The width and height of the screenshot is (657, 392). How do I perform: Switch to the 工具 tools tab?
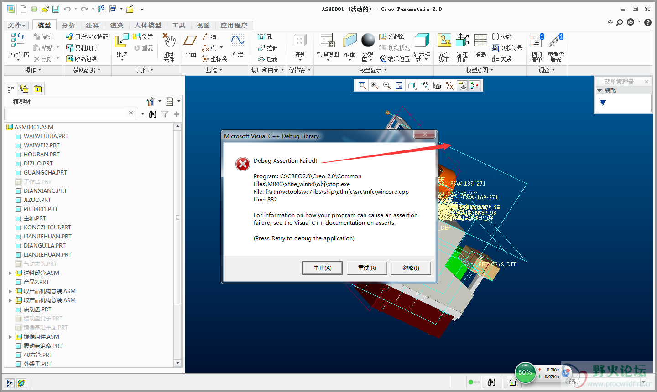tap(179, 25)
